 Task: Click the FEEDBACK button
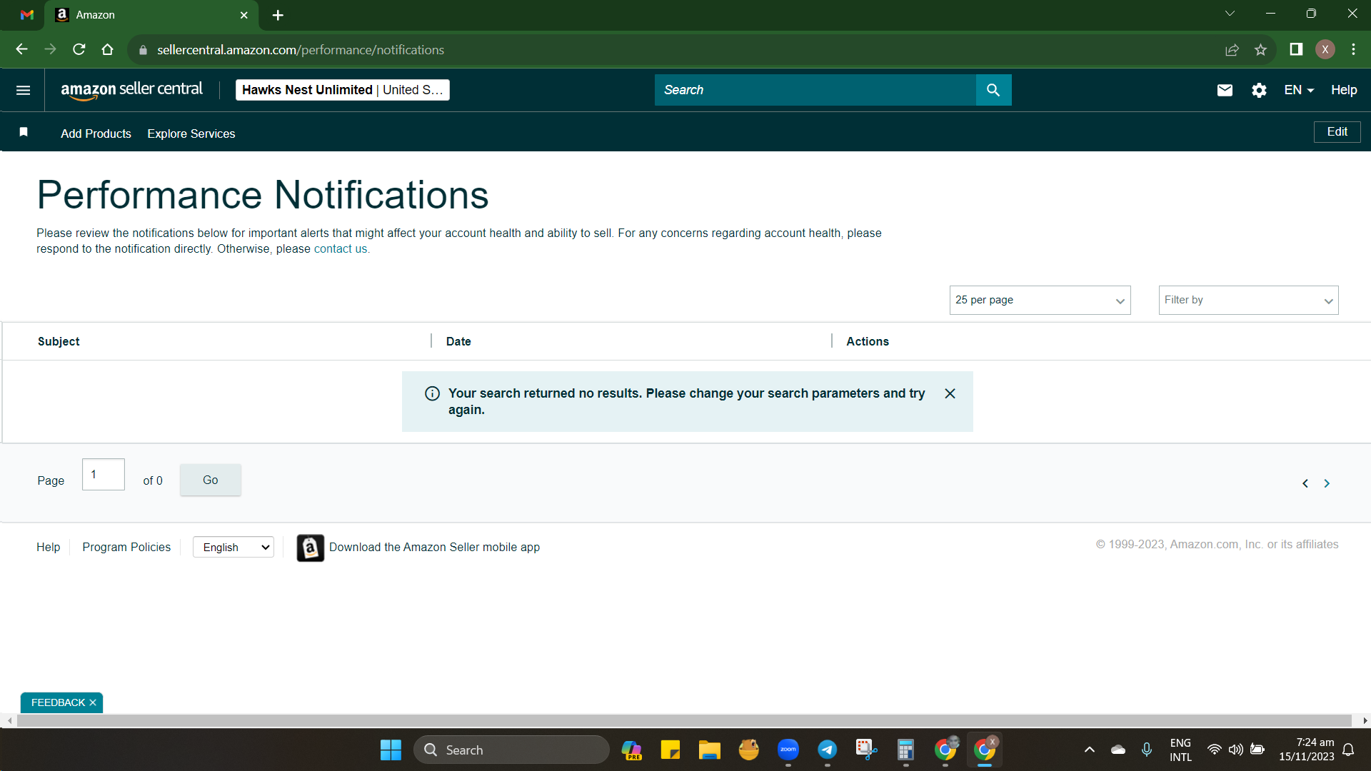coord(58,702)
